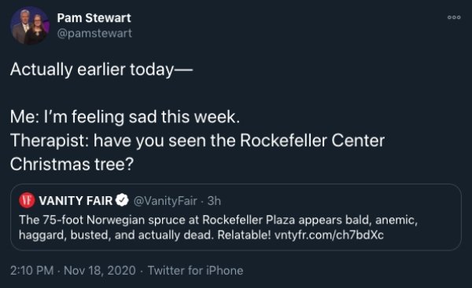Click the red VF Vanity Fair logo
Viewport: 472px width, 288px height.
pos(27,201)
